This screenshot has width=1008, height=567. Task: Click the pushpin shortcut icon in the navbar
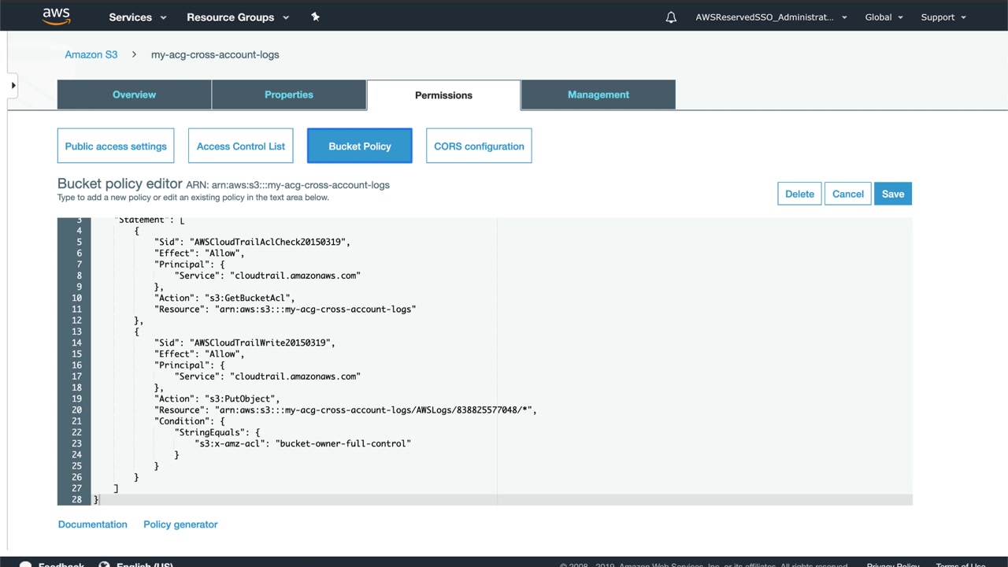point(315,17)
